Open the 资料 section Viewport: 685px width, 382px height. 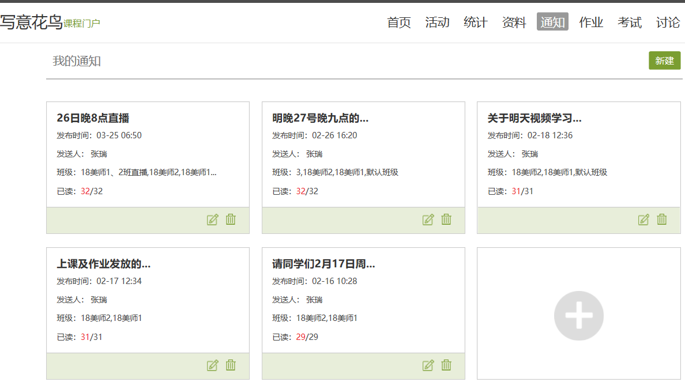click(514, 22)
